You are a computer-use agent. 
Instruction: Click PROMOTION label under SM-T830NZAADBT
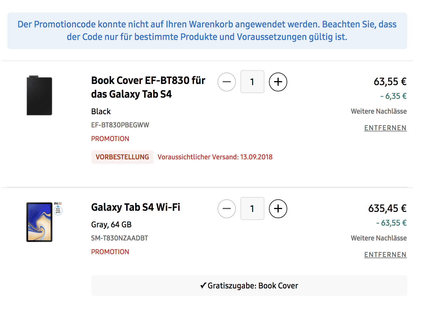(x=110, y=252)
